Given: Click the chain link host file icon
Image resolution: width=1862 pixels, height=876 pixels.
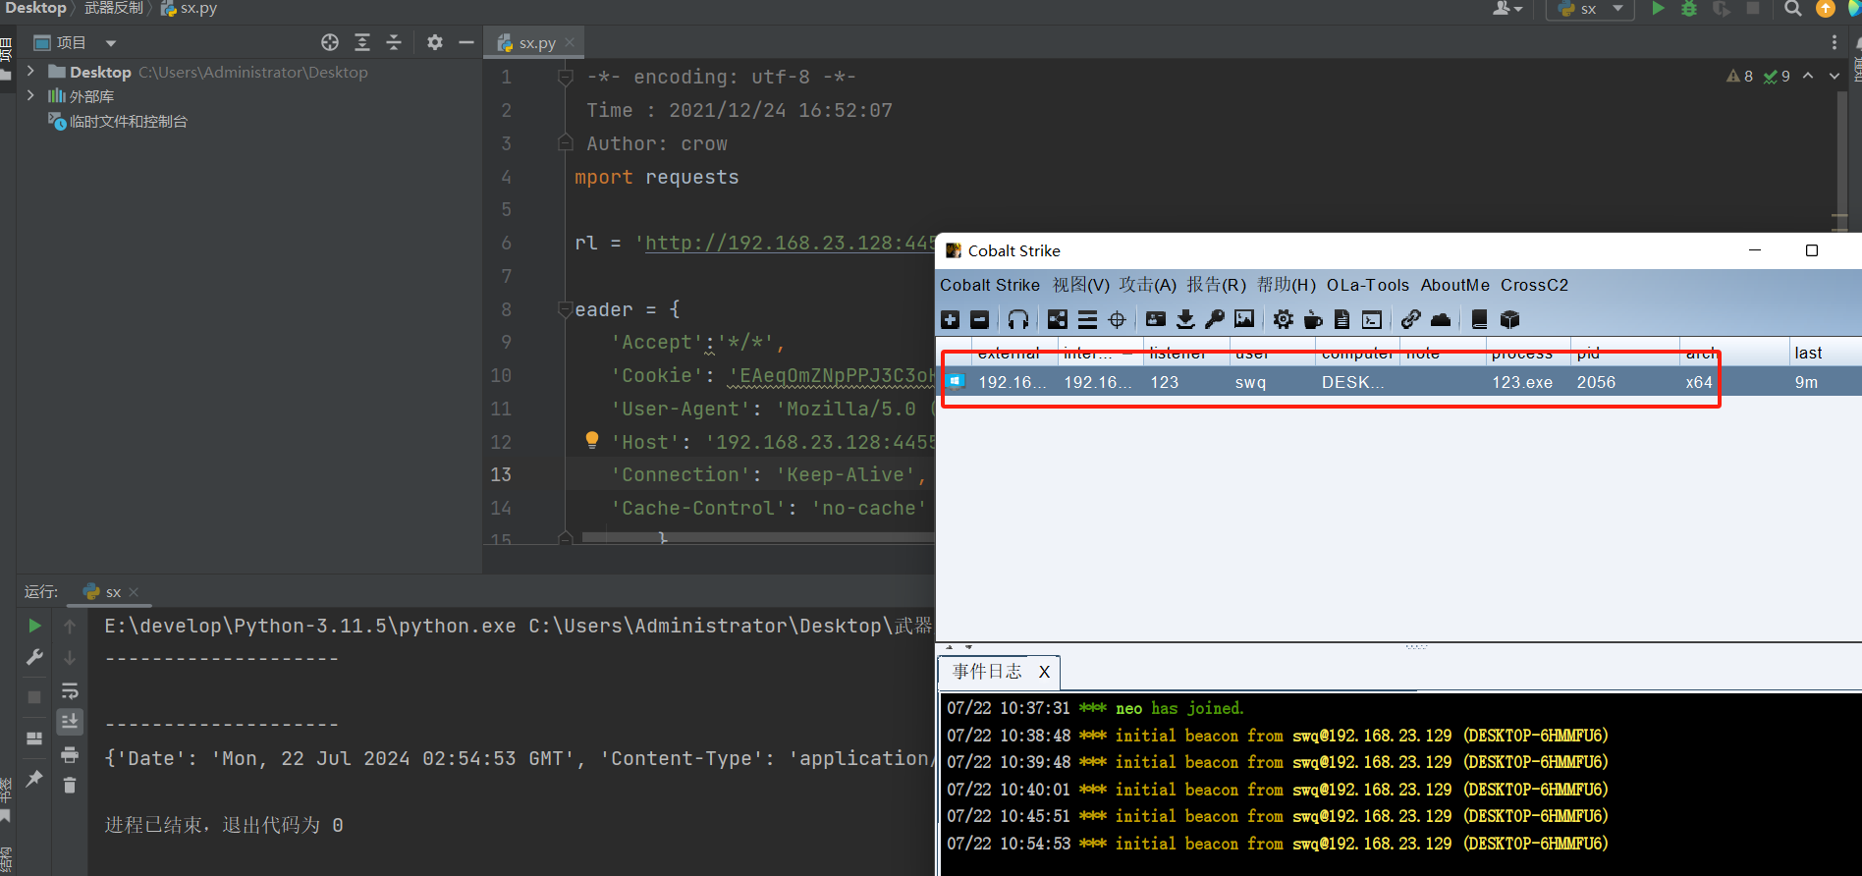Looking at the screenshot, I should coord(1411,319).
